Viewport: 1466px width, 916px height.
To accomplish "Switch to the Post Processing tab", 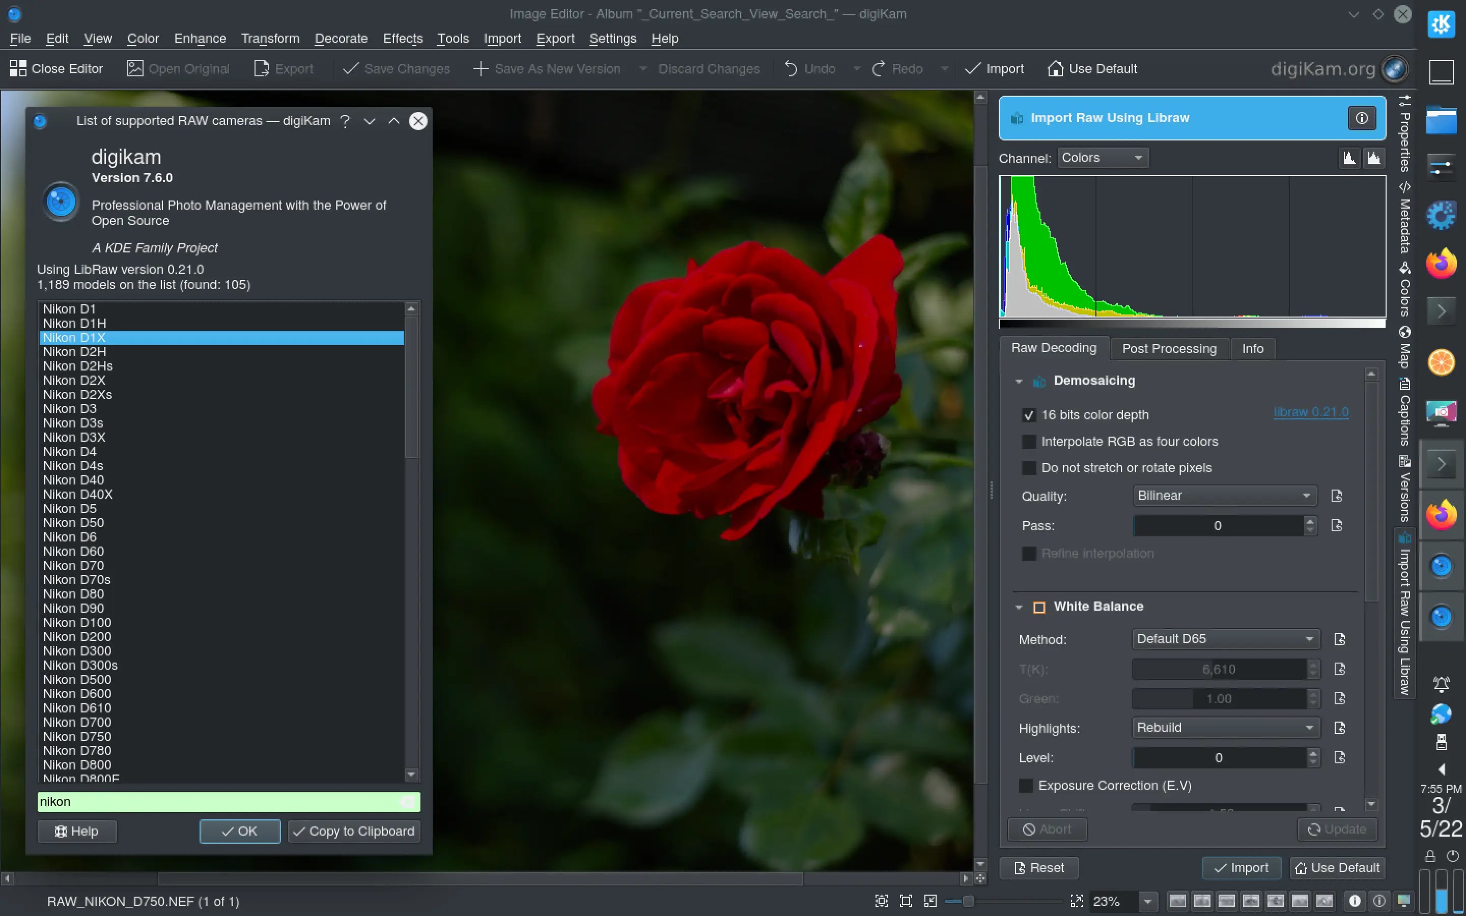I will point(1169,349).
